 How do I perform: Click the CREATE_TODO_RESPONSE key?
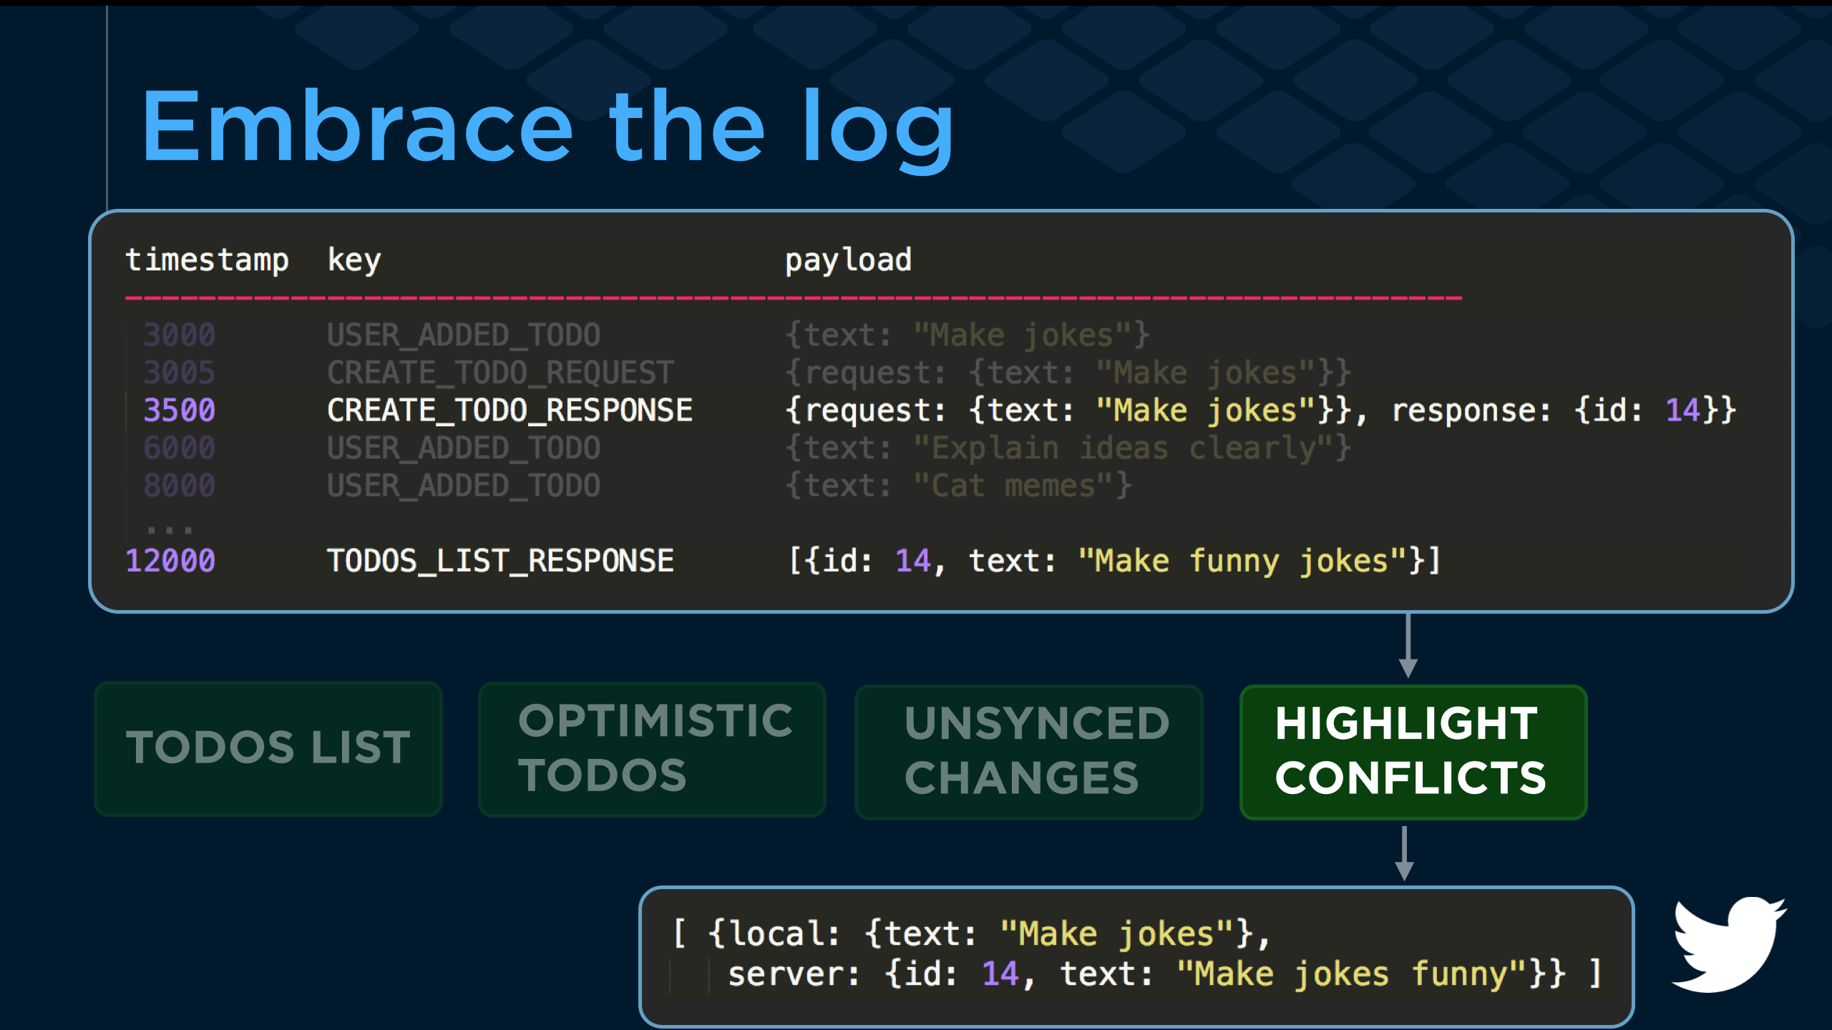point(510,411)
